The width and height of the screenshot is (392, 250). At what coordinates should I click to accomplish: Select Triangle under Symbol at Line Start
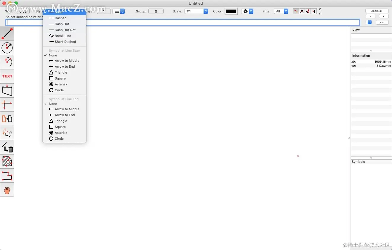pos(64,72)
